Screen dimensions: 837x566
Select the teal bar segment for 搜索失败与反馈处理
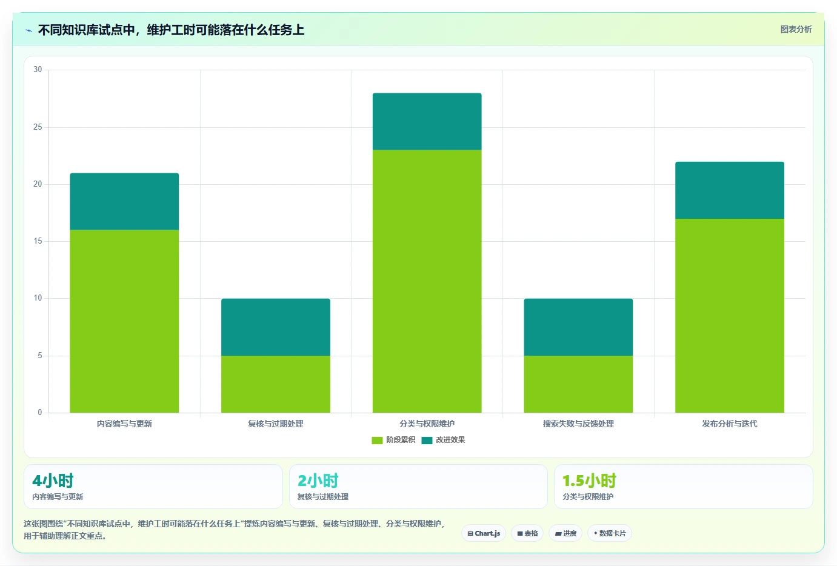pos(578,327)
